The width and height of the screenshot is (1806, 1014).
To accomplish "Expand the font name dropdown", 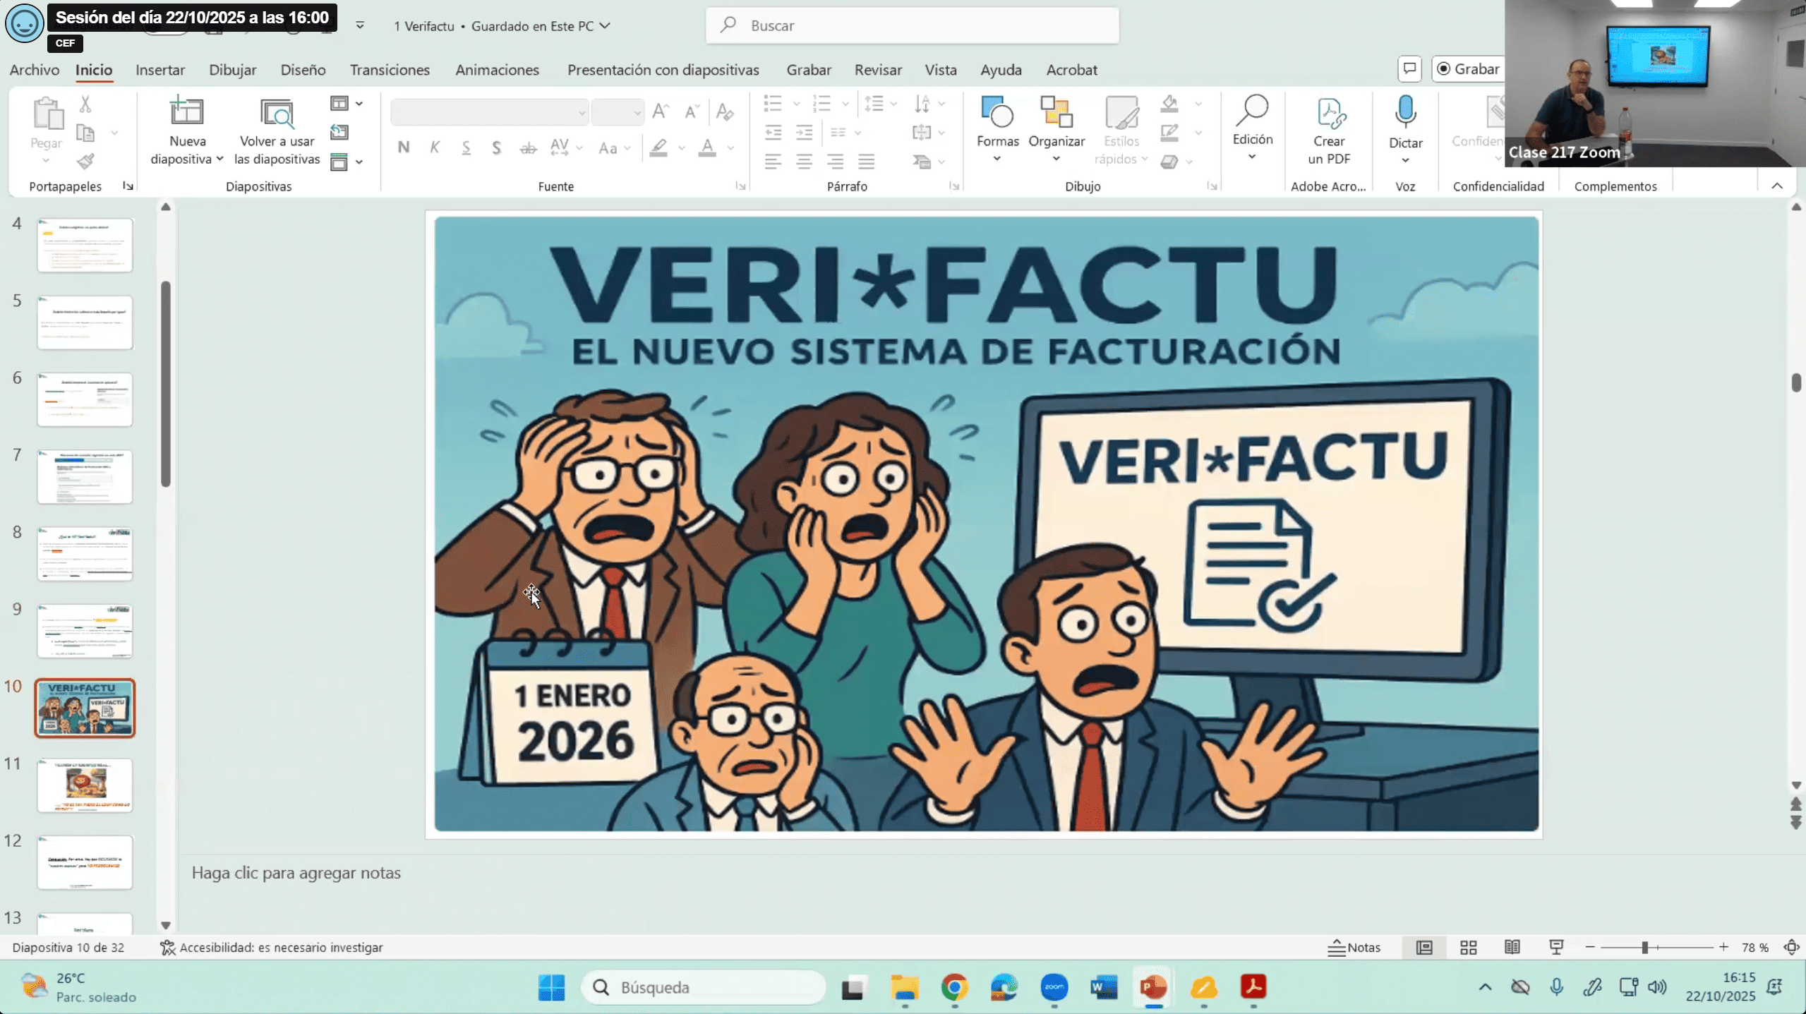I will [x=582, y=113].
